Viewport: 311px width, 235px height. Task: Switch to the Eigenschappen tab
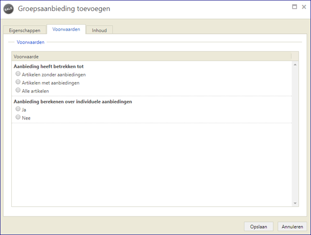(x=25, y=30)
